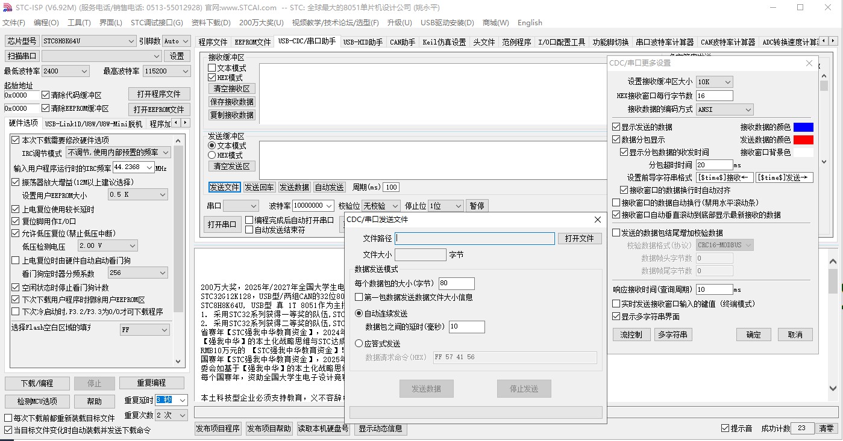The image size is (843, 441).
Task: Click the [$time$]接收← prefix format button
Action: tap(724, 177)
